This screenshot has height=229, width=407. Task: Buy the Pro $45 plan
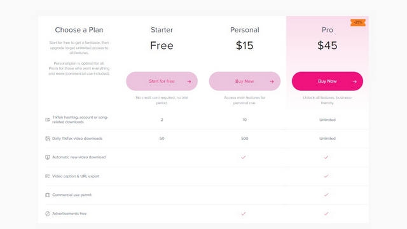point(328,81)
